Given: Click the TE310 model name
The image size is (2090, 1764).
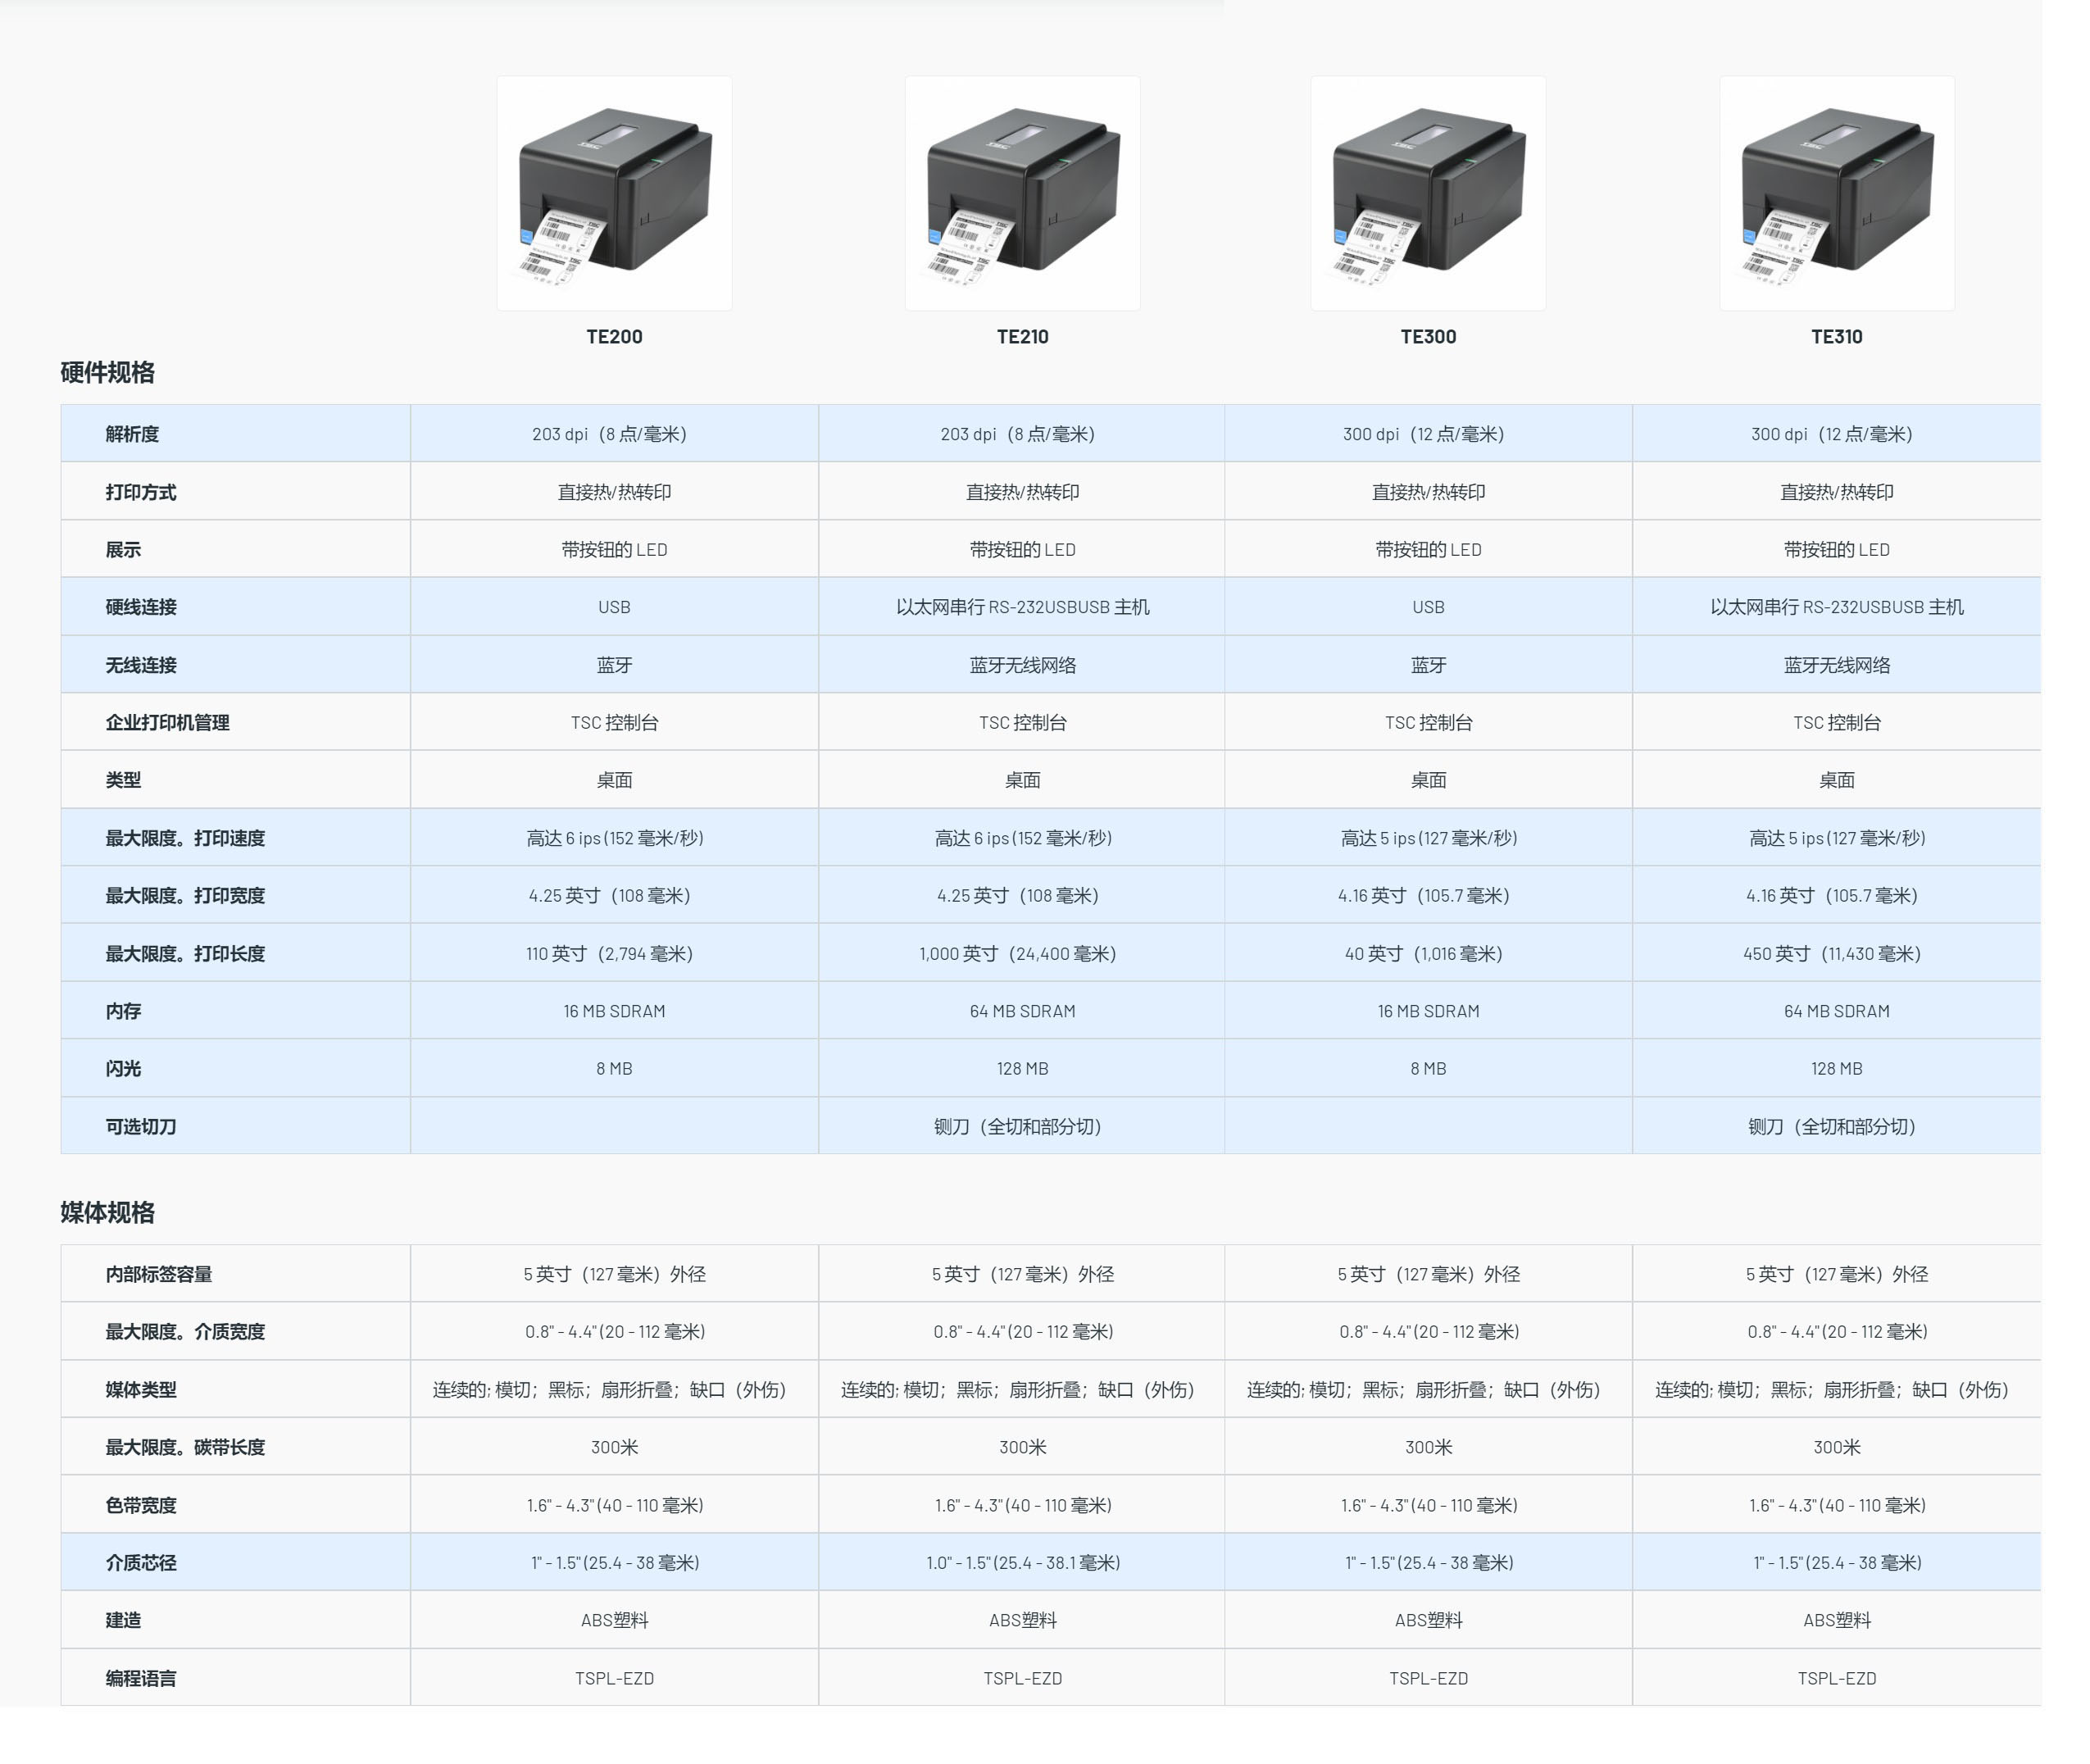Looking at the screenshot, I should pyautogui.click(x=1836, y=337).
